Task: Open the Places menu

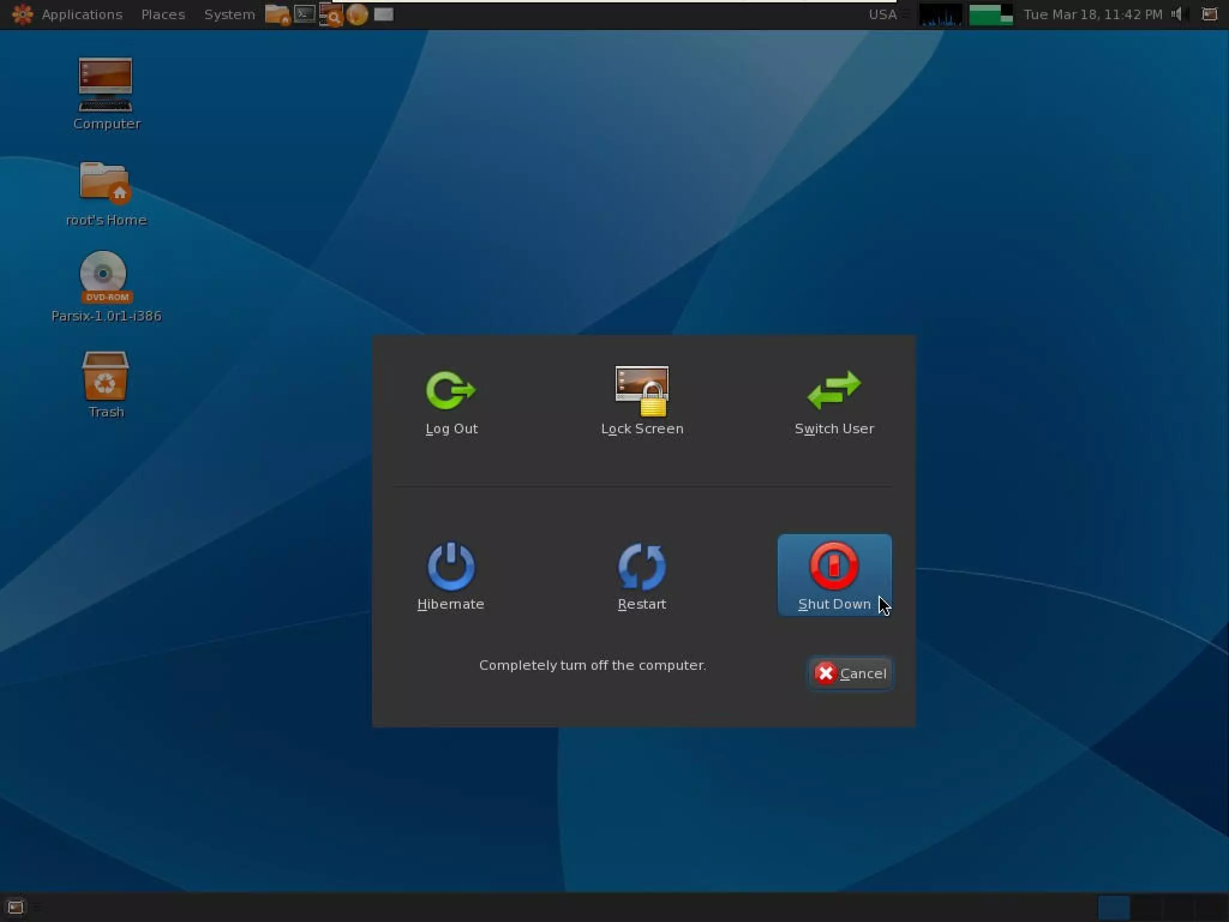Action: tap(163, 14)
